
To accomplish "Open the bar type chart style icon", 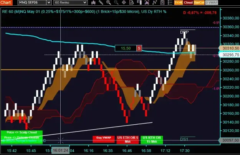I will coord(93,2).
